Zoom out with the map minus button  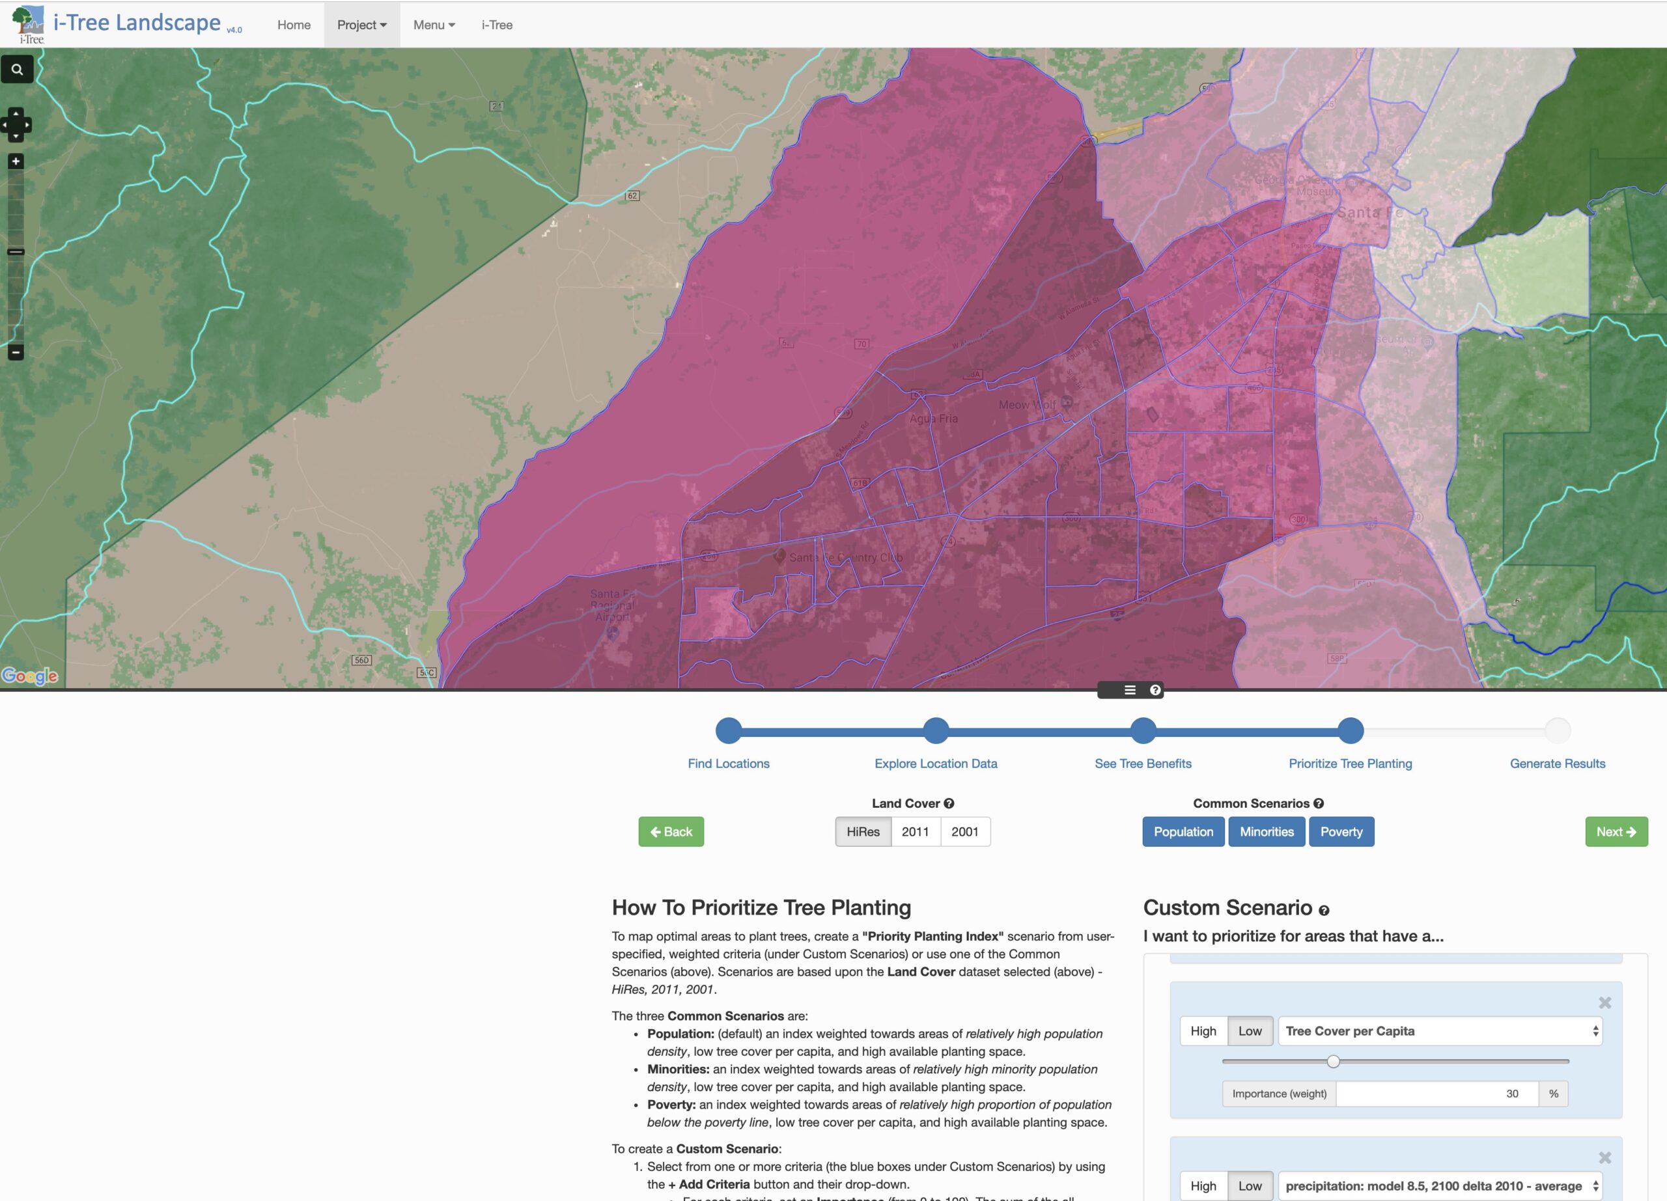(x=16, y=353)
